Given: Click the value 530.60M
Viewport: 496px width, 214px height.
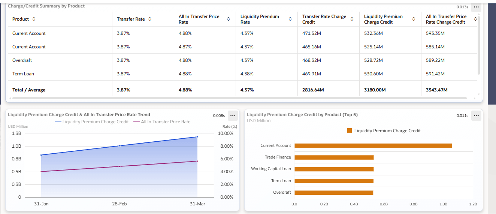Looking at the screenshot, I should tap(373, 74).
